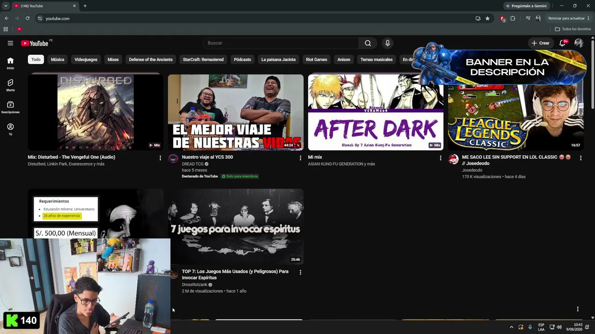Open the red extension icon with badge
Image resolution: width=595 pixels, height=334 pixels.
[502, 19]
